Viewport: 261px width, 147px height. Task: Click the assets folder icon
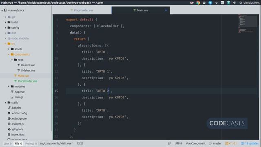click(12, 49)
